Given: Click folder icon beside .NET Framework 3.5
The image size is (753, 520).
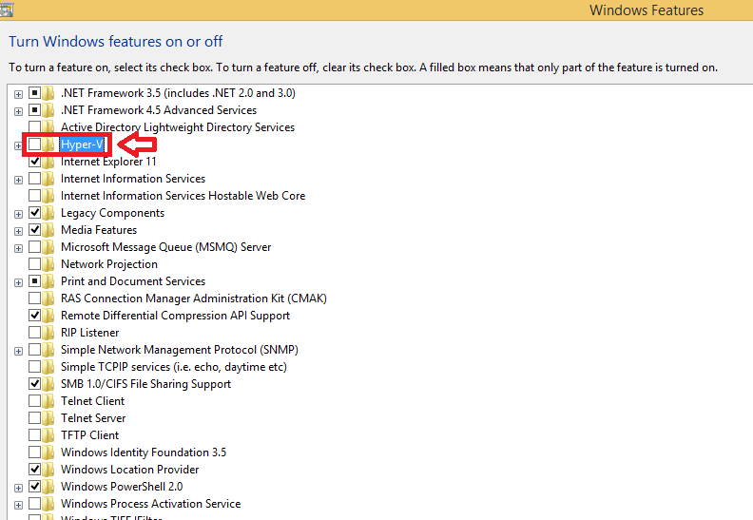Looking at the screenshot, I should click(48, 92).
